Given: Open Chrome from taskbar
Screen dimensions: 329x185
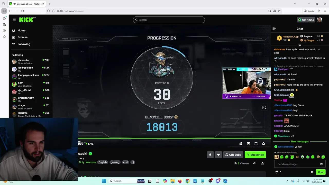Looking at the screenshot, I should [187, 181].
